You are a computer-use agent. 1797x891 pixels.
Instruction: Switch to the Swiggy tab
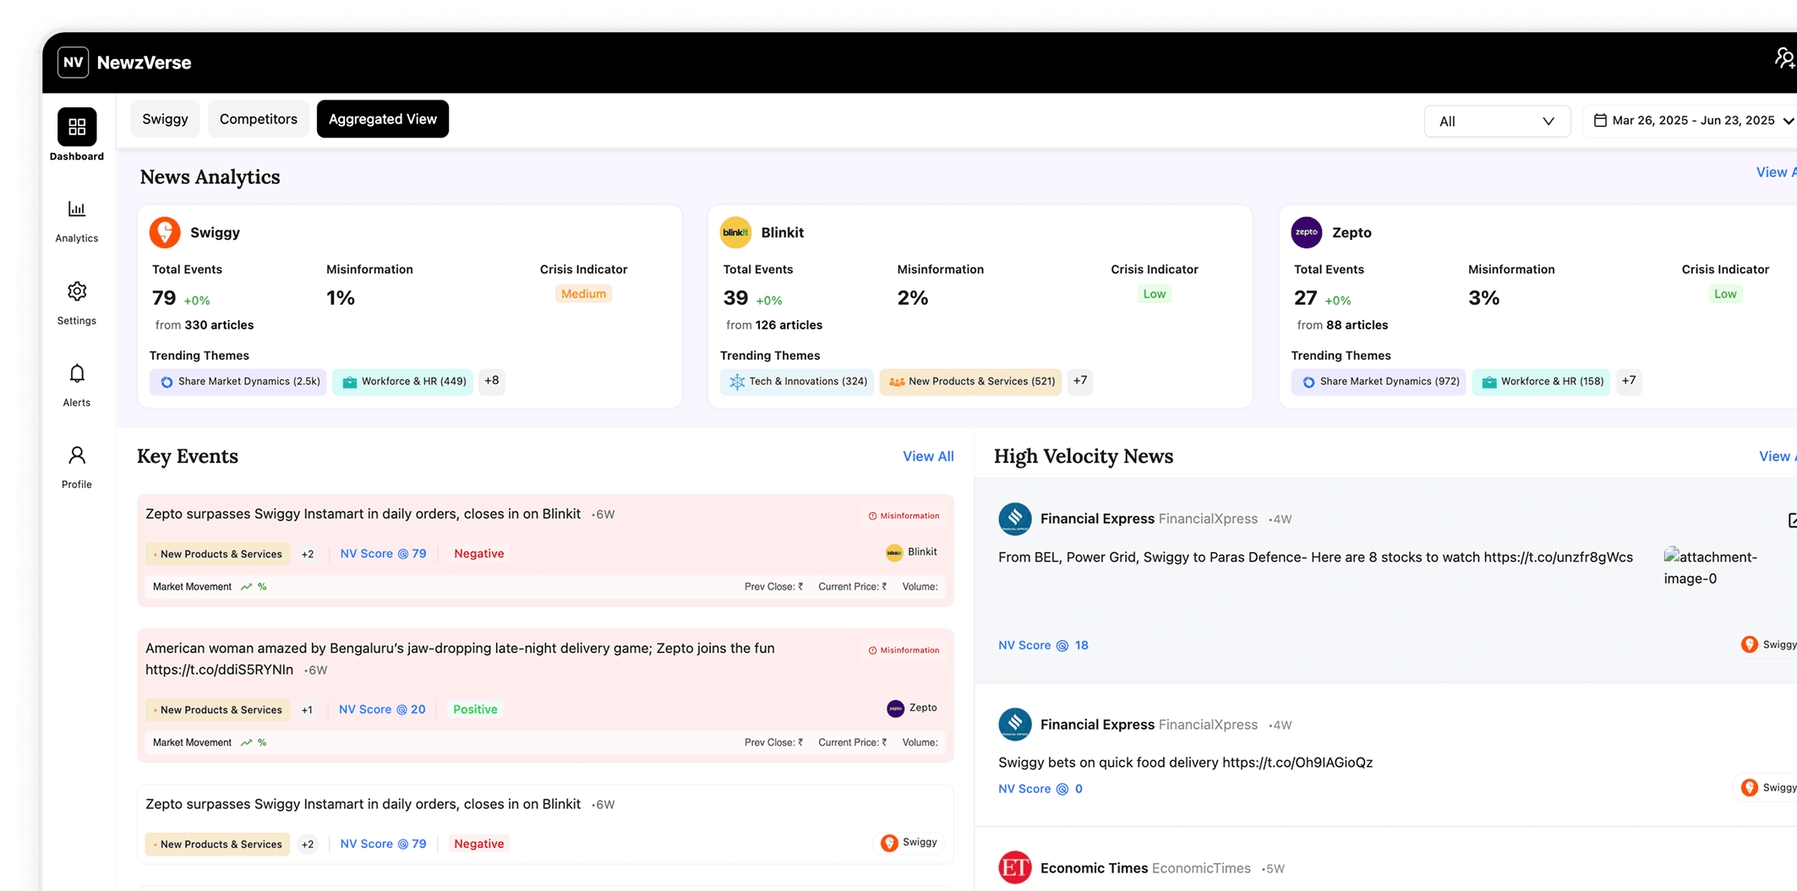[x=165, y=119]
